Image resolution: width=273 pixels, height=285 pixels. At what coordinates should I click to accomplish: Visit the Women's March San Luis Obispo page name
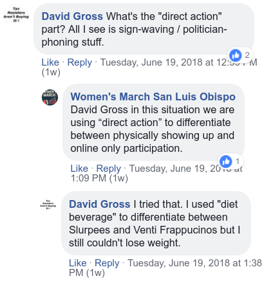coord(153,97)
